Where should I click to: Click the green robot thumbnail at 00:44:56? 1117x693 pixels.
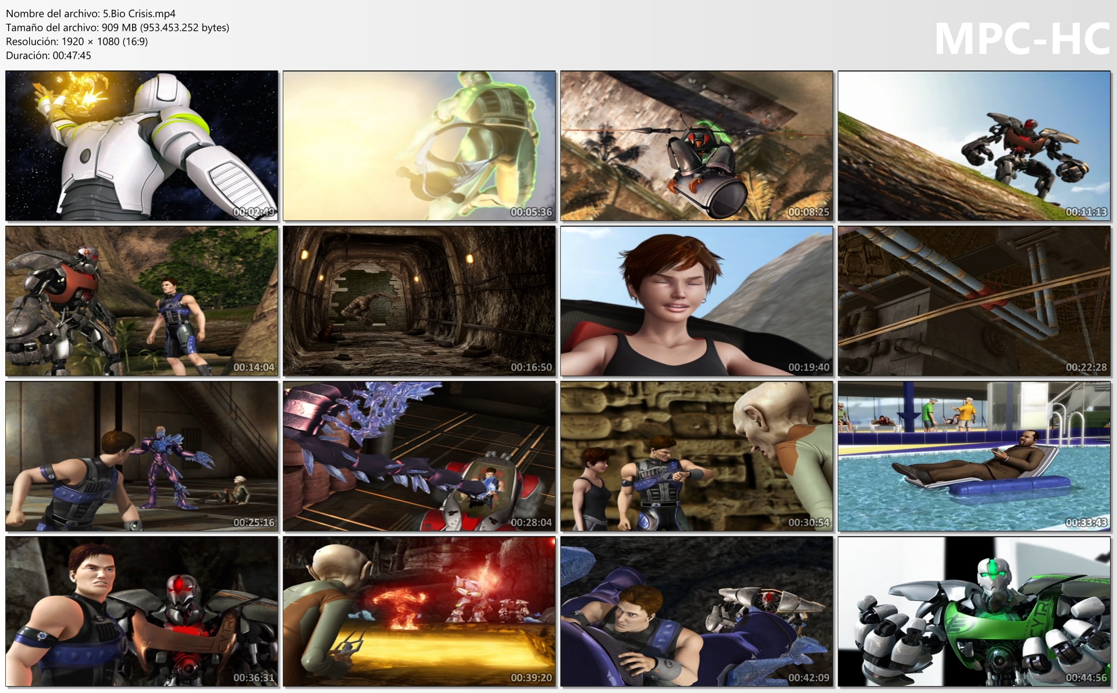coord(974,611)
